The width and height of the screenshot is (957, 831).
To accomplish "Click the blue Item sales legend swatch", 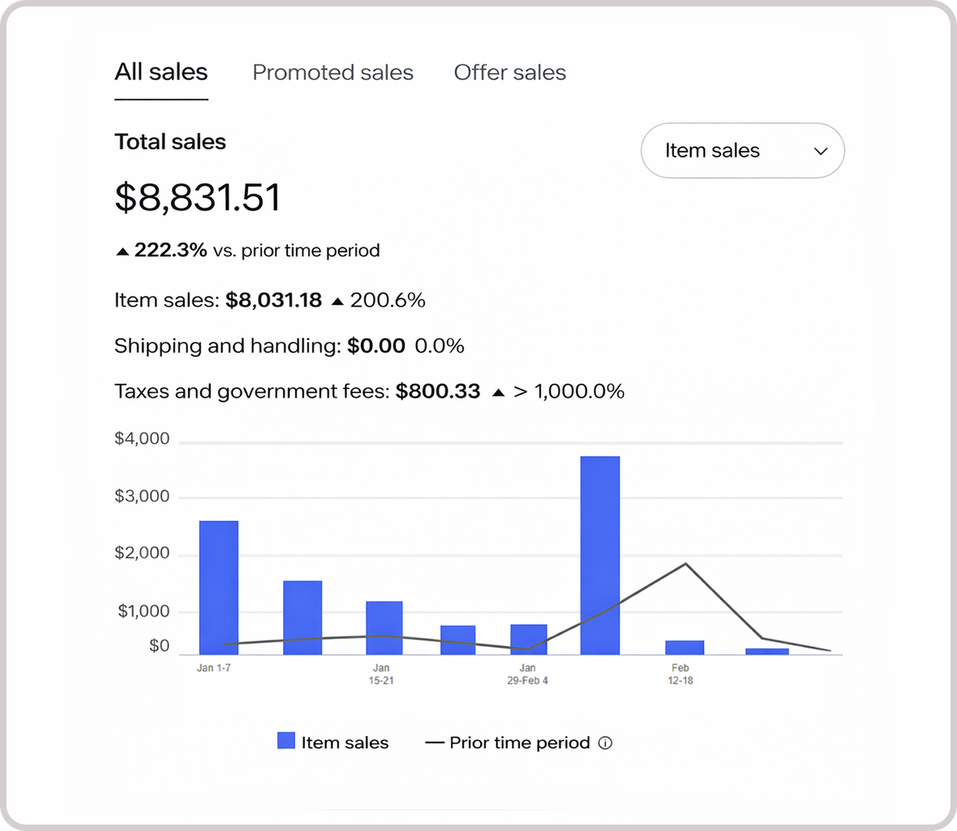I will pyautogui.click(x=286, y=741).
